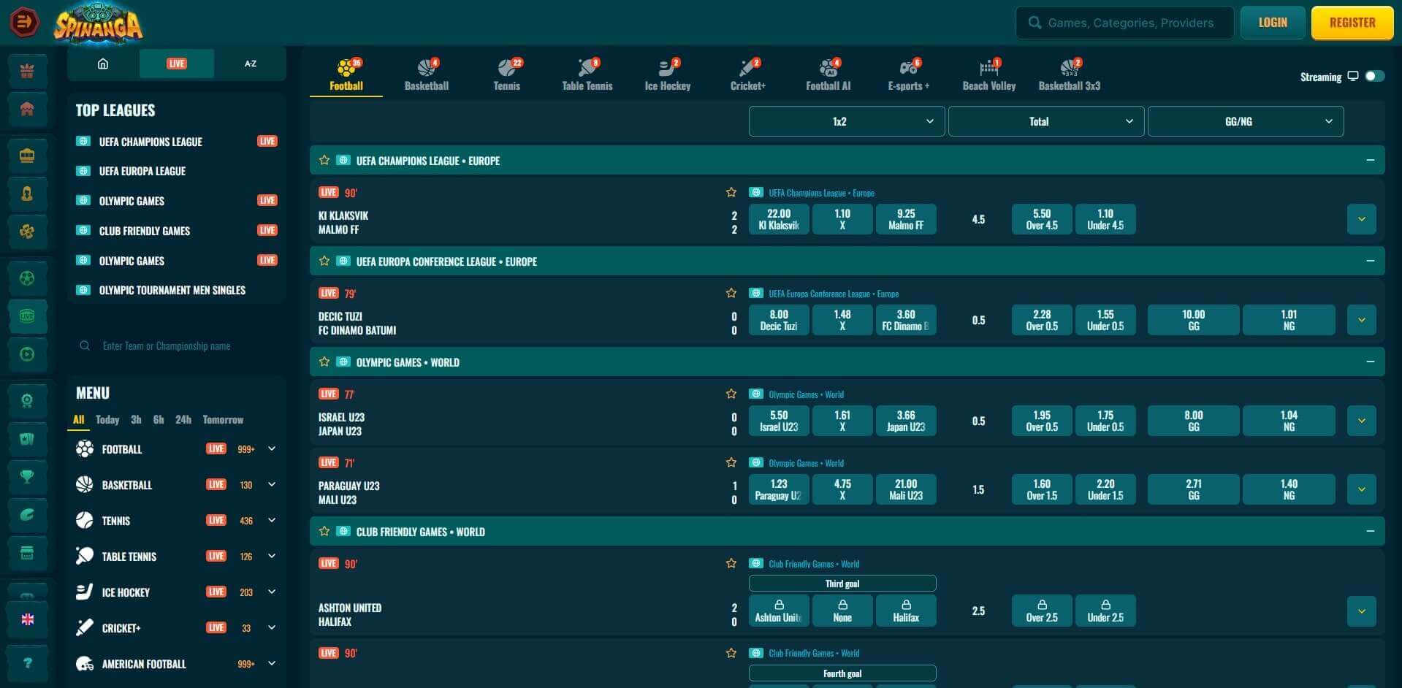This screenshot has width=1402, height=688.
Task: Click the team or championship search field
Action: pyautogui.click(x=175, y=345)
